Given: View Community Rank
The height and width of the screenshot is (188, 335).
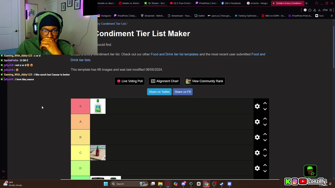Looking at the screenshot, I should [205, 81].
